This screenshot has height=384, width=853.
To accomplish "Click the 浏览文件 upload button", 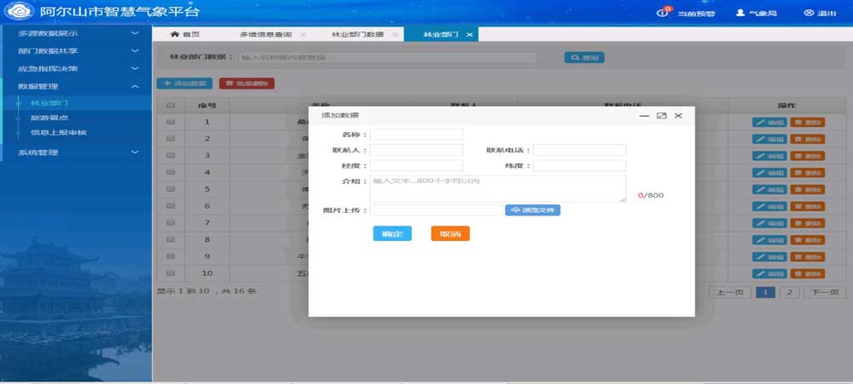I will (532, 209).
